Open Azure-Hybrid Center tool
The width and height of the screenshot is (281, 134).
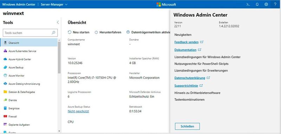coord(29,59)
